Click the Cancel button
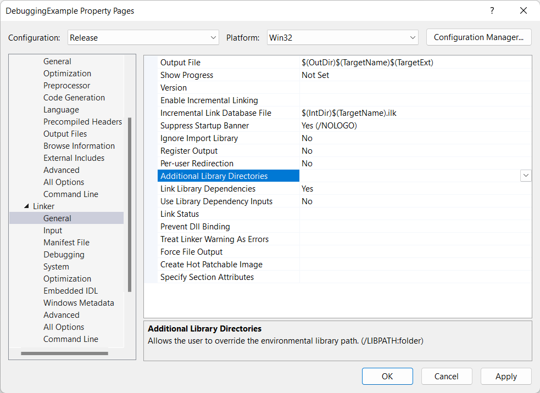The image size is (540, 393). click(x=446, y=376)
